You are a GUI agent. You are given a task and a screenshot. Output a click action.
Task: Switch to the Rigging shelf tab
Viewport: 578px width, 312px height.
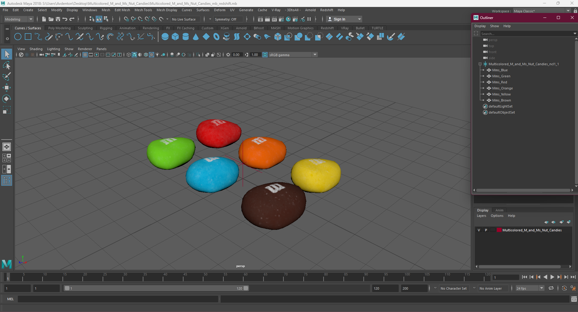(106, 28)
